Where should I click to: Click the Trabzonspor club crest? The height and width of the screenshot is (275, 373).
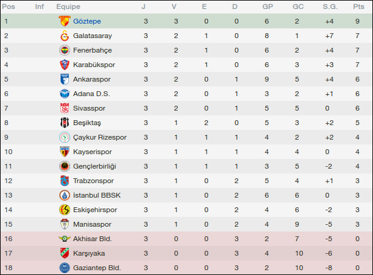64,181
